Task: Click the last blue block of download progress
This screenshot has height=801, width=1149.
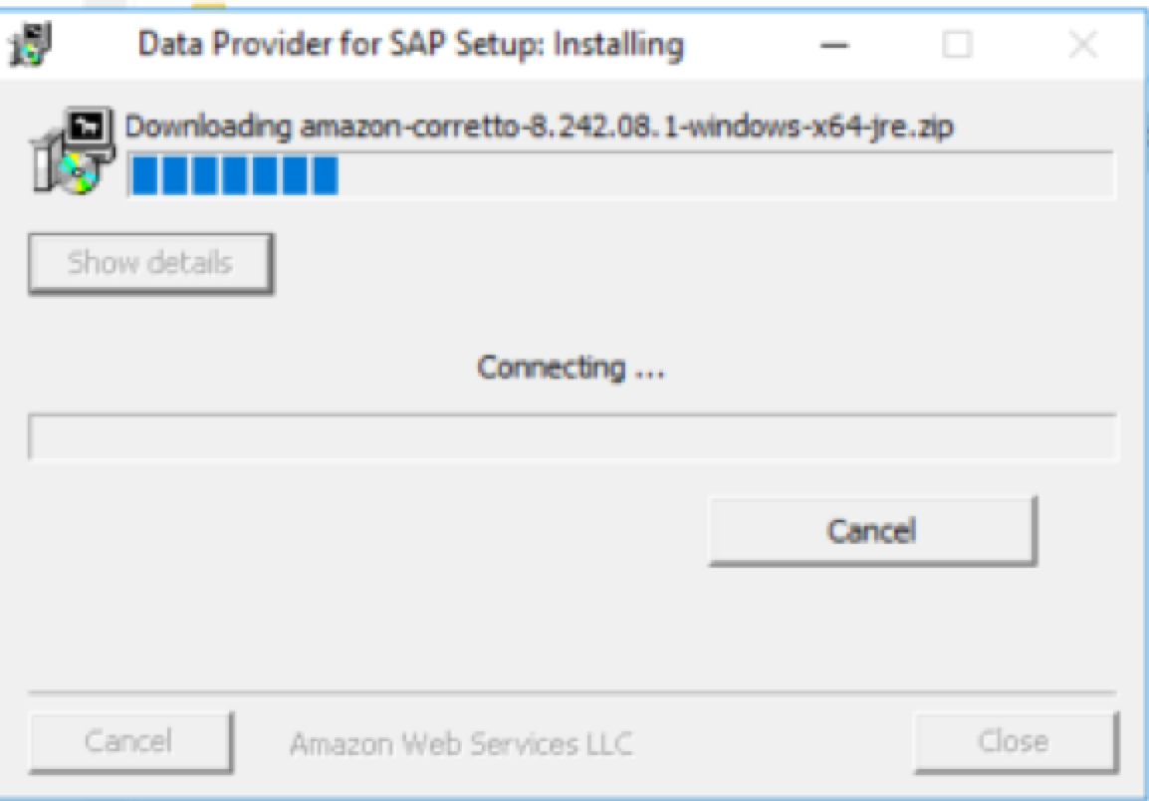Action: 325,177
